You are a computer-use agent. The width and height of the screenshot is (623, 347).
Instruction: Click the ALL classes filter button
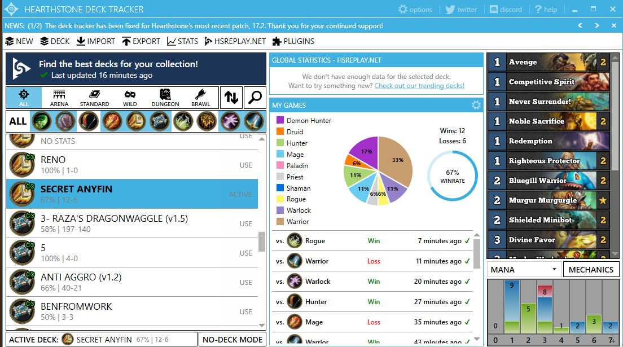tap(18, 121)
